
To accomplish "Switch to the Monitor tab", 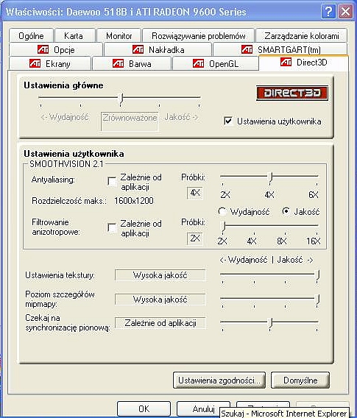I will pyautogui.click(x=119, y=36).
